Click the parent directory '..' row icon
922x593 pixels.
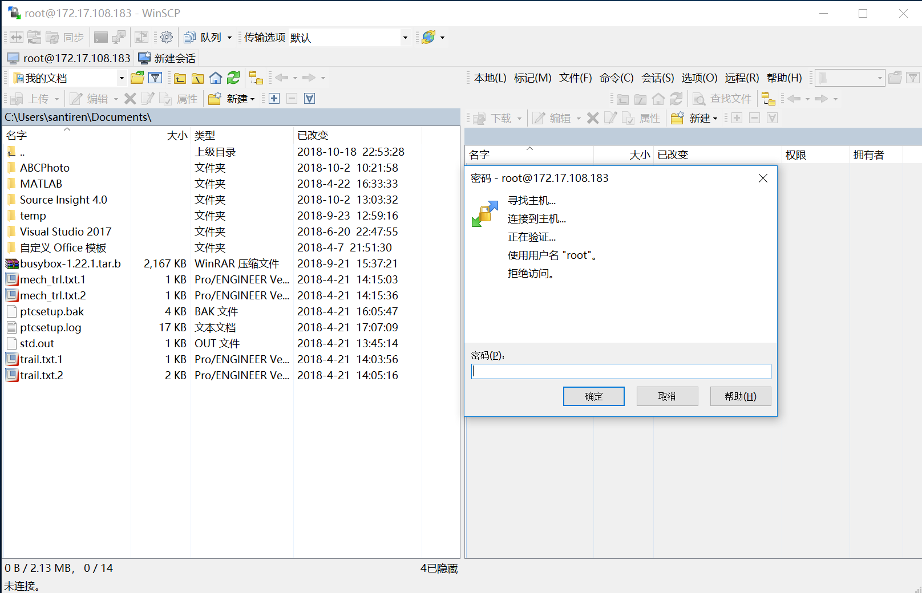click(x=12, y=152)
